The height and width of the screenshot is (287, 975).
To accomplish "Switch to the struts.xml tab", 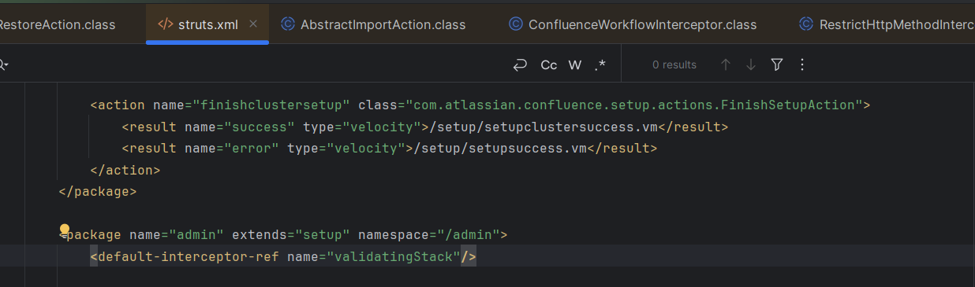I will (x=207, y=24).
